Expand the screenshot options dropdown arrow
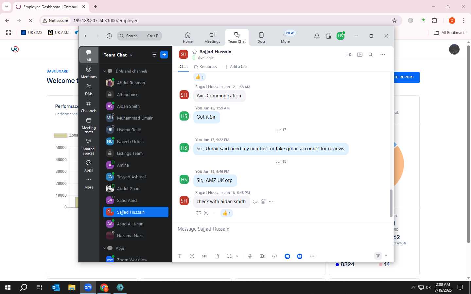 [x=237, y=256]
